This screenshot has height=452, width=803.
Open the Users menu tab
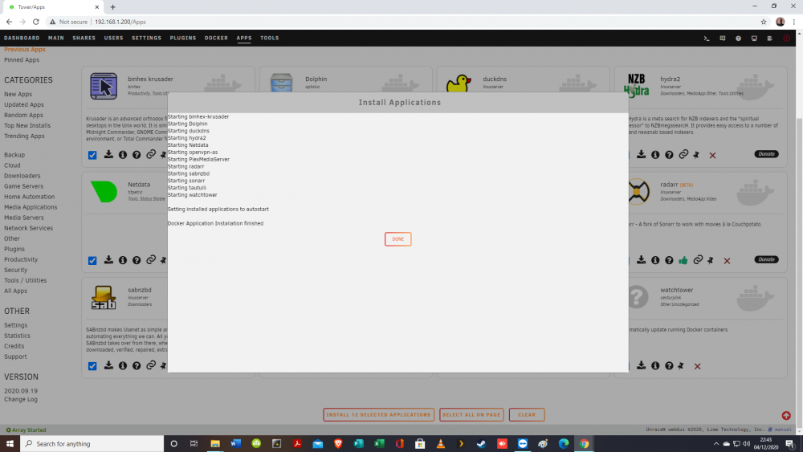point(114,38)
